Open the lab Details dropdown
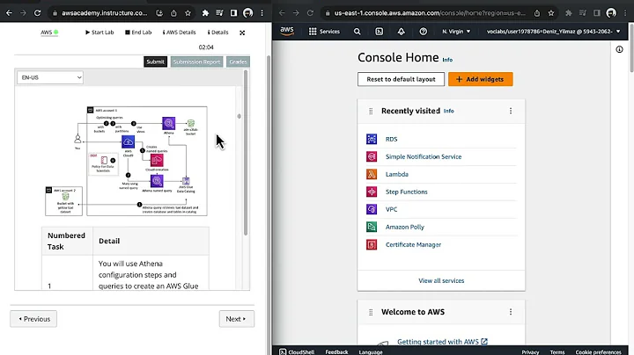The height and width of the screenshot is (355, 634). 218,33
